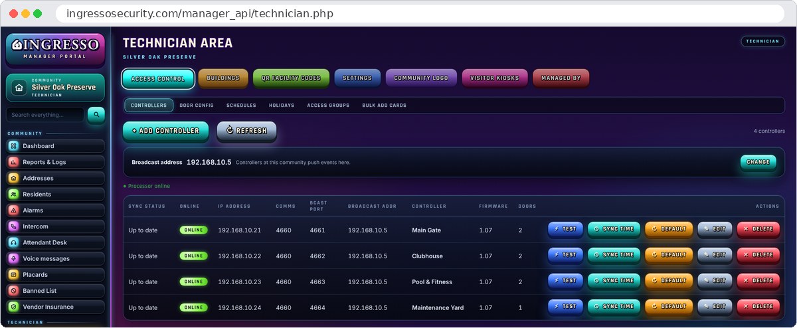Click the magnifier search button icon
Screen dimensions: 797x328
[96, 115]
